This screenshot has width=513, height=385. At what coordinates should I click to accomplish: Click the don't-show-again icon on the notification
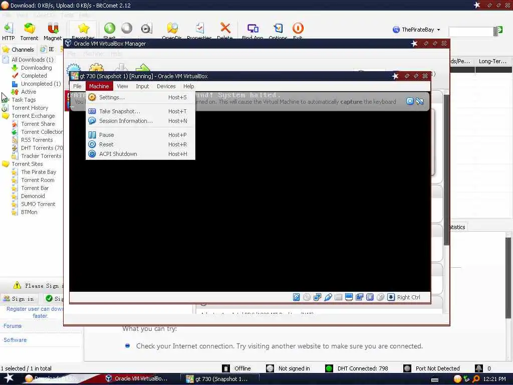coord(420,101)
